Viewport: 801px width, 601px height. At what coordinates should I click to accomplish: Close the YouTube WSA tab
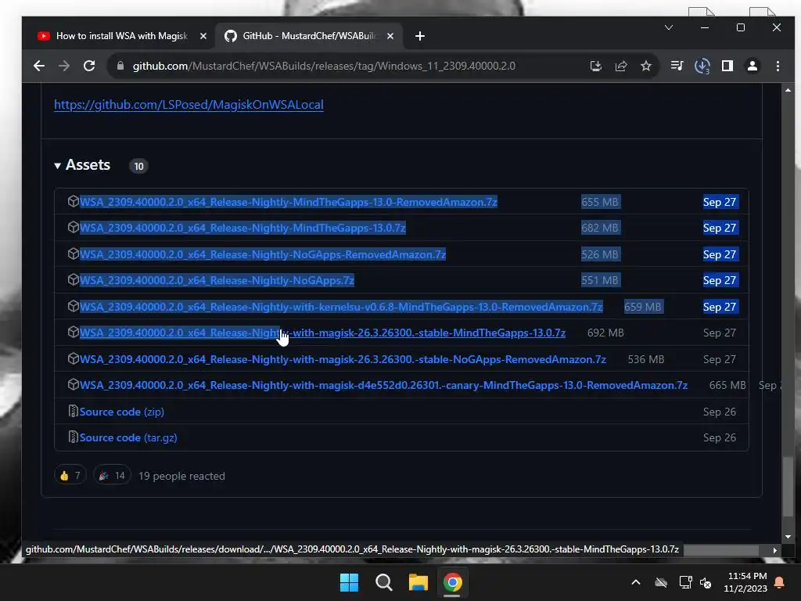tap(203, 36)
